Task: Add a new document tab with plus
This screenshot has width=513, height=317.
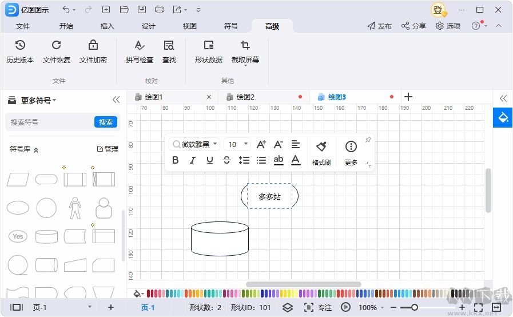Action: pyautogui.click(x=408, y=97)
